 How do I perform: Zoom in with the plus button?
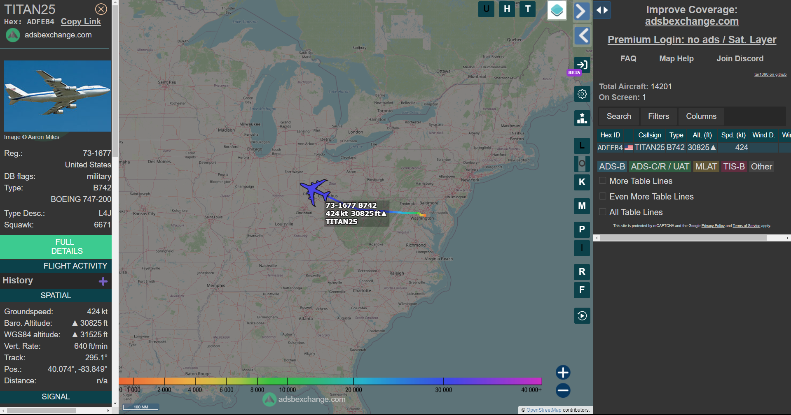tap(563, 372)
